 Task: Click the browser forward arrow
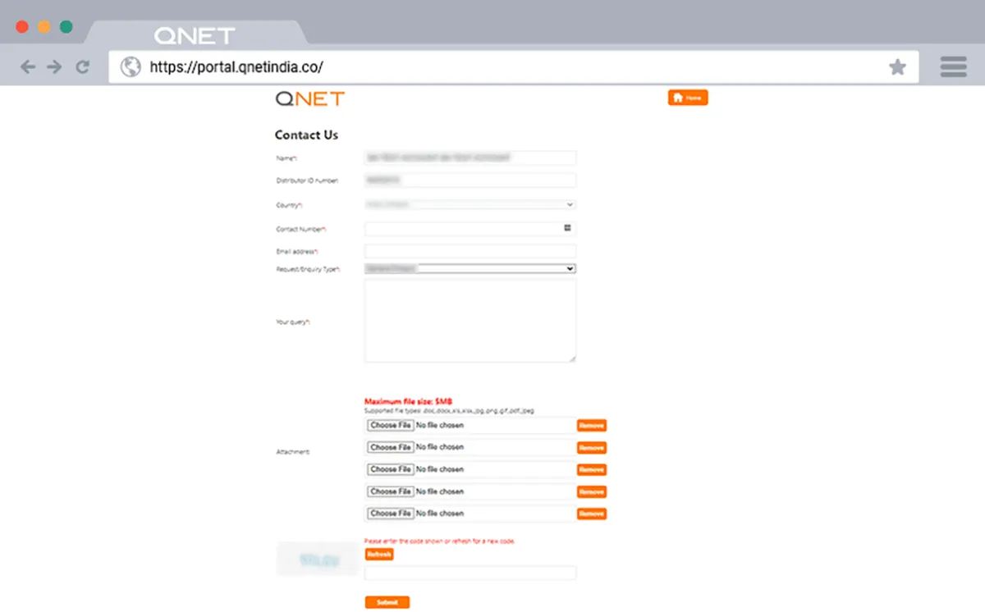[54, 66]
